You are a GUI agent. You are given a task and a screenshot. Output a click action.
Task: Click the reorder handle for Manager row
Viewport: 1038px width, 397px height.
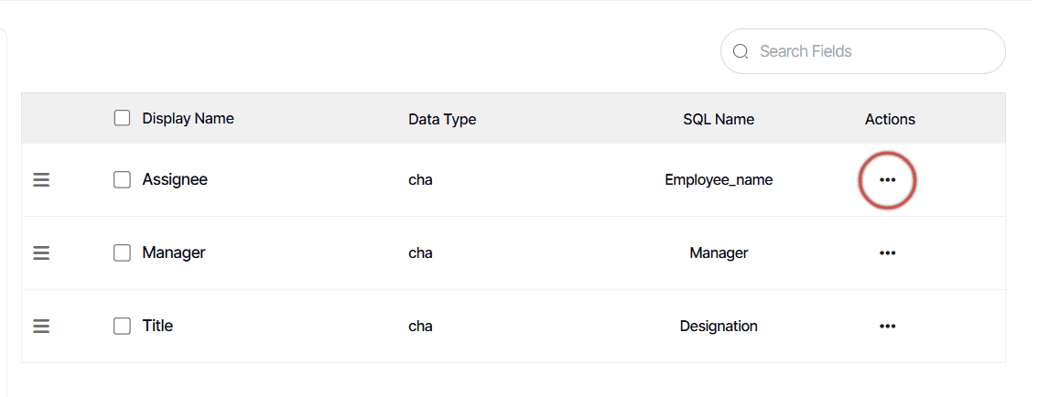[42, 252]
